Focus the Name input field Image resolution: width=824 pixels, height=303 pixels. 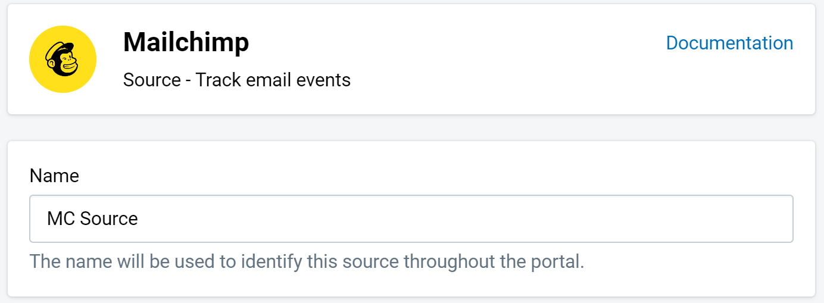(x=411, y=218)
